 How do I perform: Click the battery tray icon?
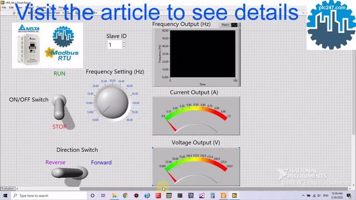click(309, 196)
